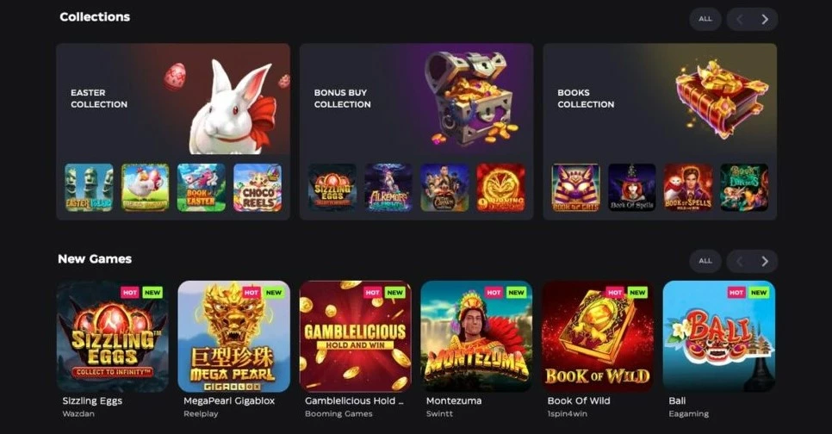
Task: Open Gamblelicious Hold and Win game
Action: pos(356,337)
